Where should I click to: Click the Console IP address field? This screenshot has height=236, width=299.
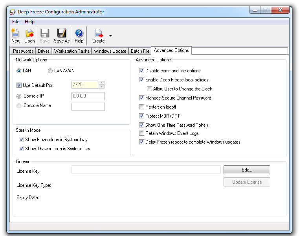(88, 96)
